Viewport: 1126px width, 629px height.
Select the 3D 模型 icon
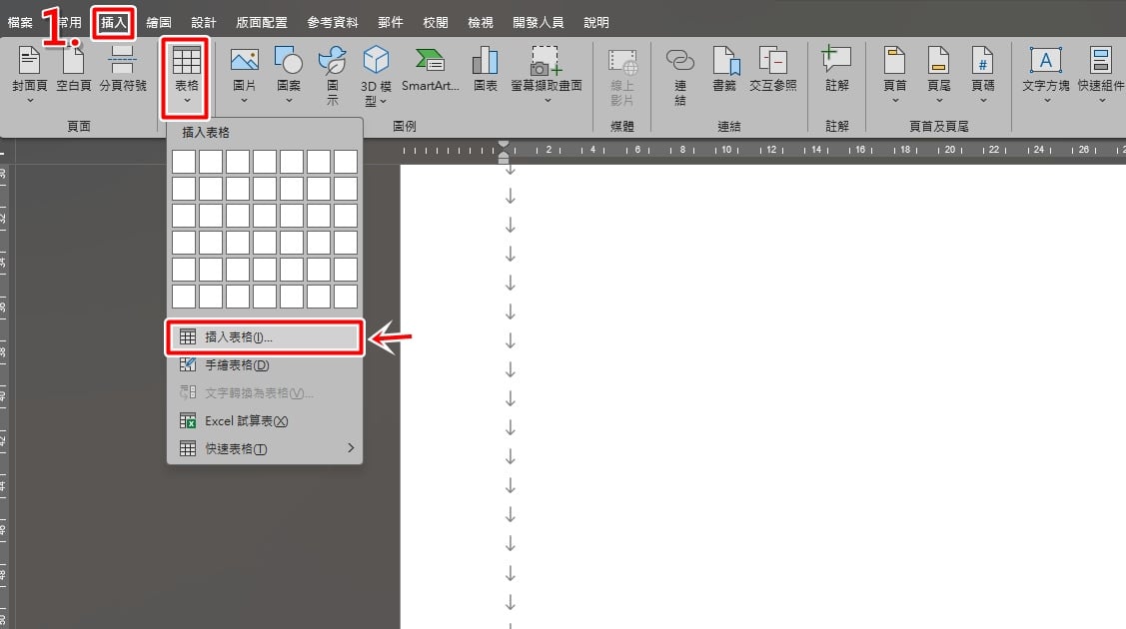(x=376, y=60)
